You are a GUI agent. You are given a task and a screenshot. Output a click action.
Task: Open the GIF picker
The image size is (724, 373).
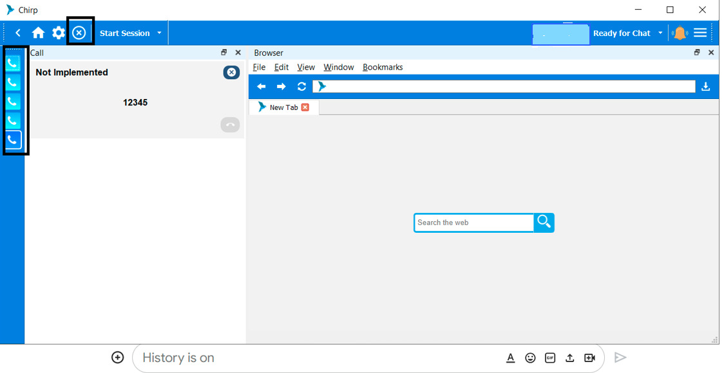pyautogui.click(x=550, y=358)
